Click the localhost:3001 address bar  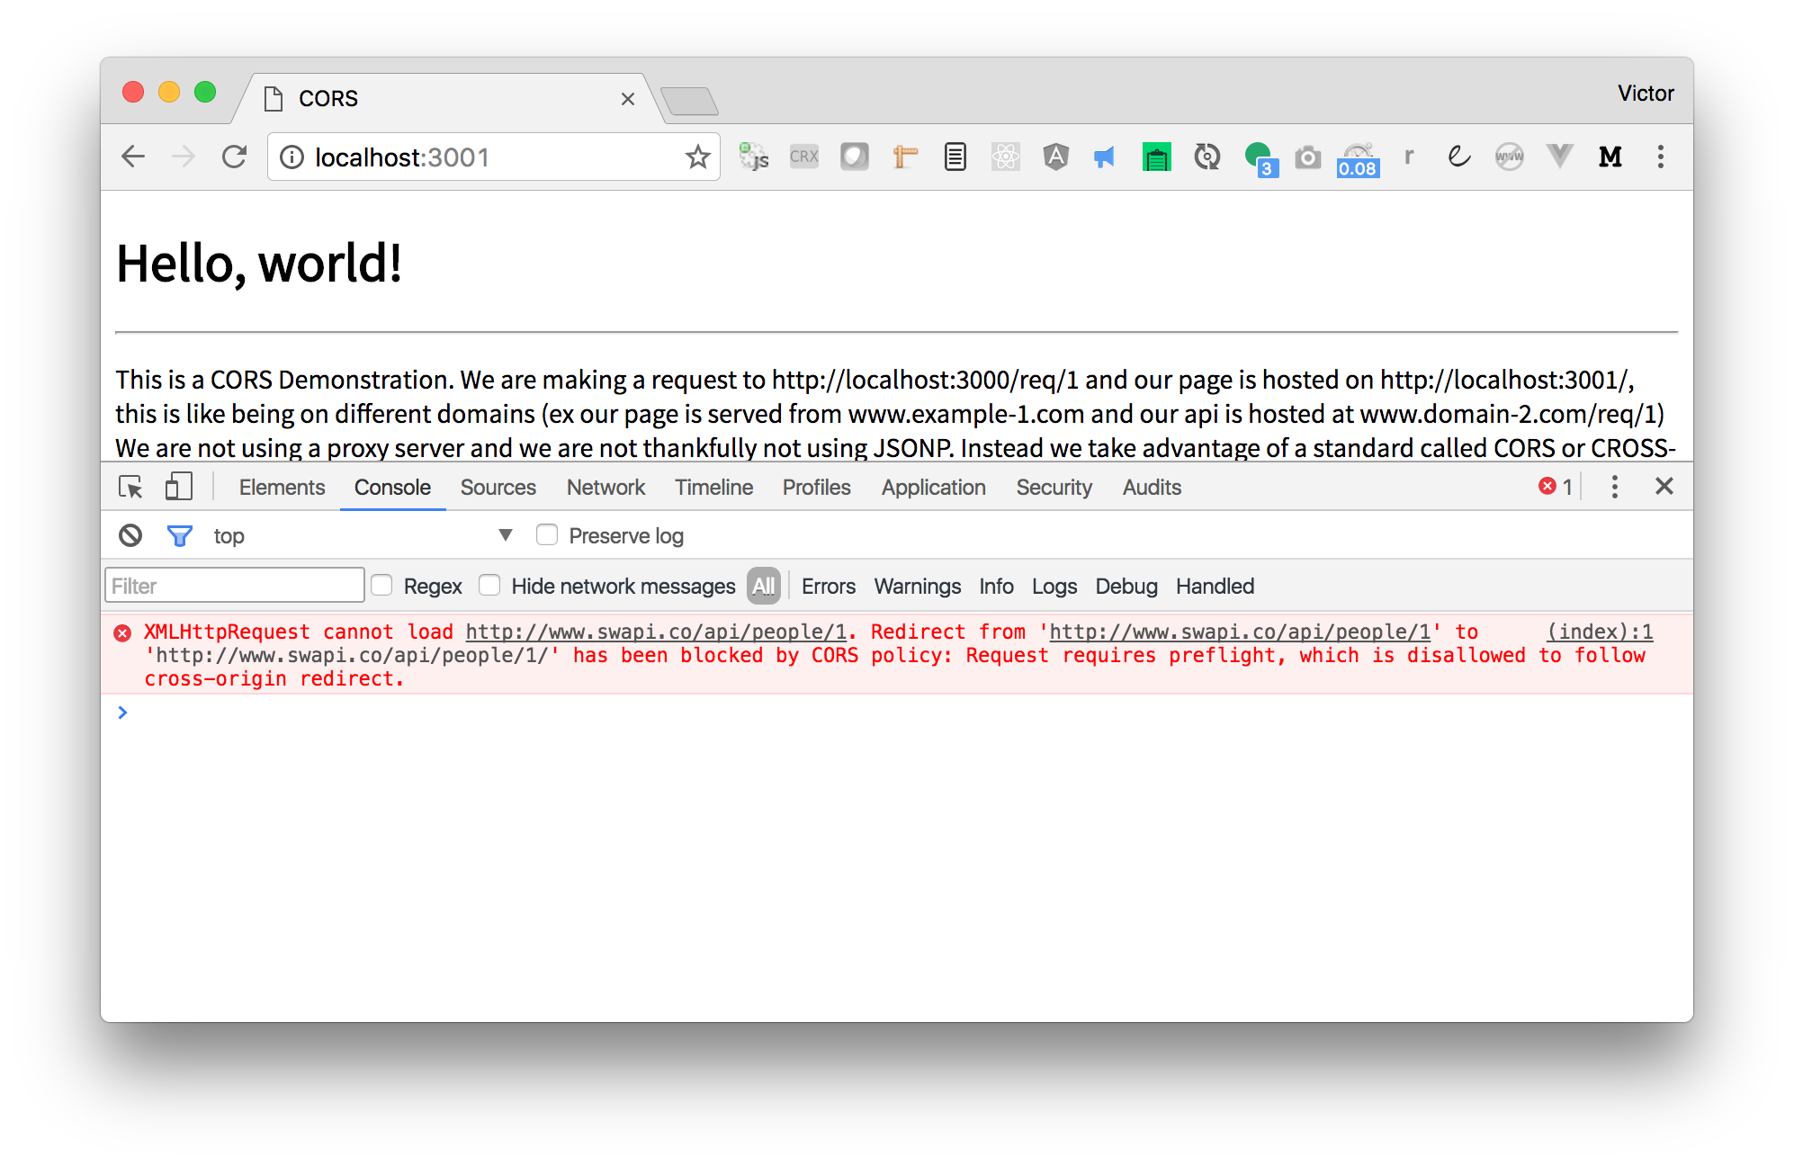click(494, 157)
